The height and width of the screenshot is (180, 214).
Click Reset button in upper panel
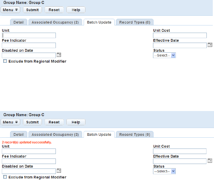pyautogui.click(x=54, y=10)
